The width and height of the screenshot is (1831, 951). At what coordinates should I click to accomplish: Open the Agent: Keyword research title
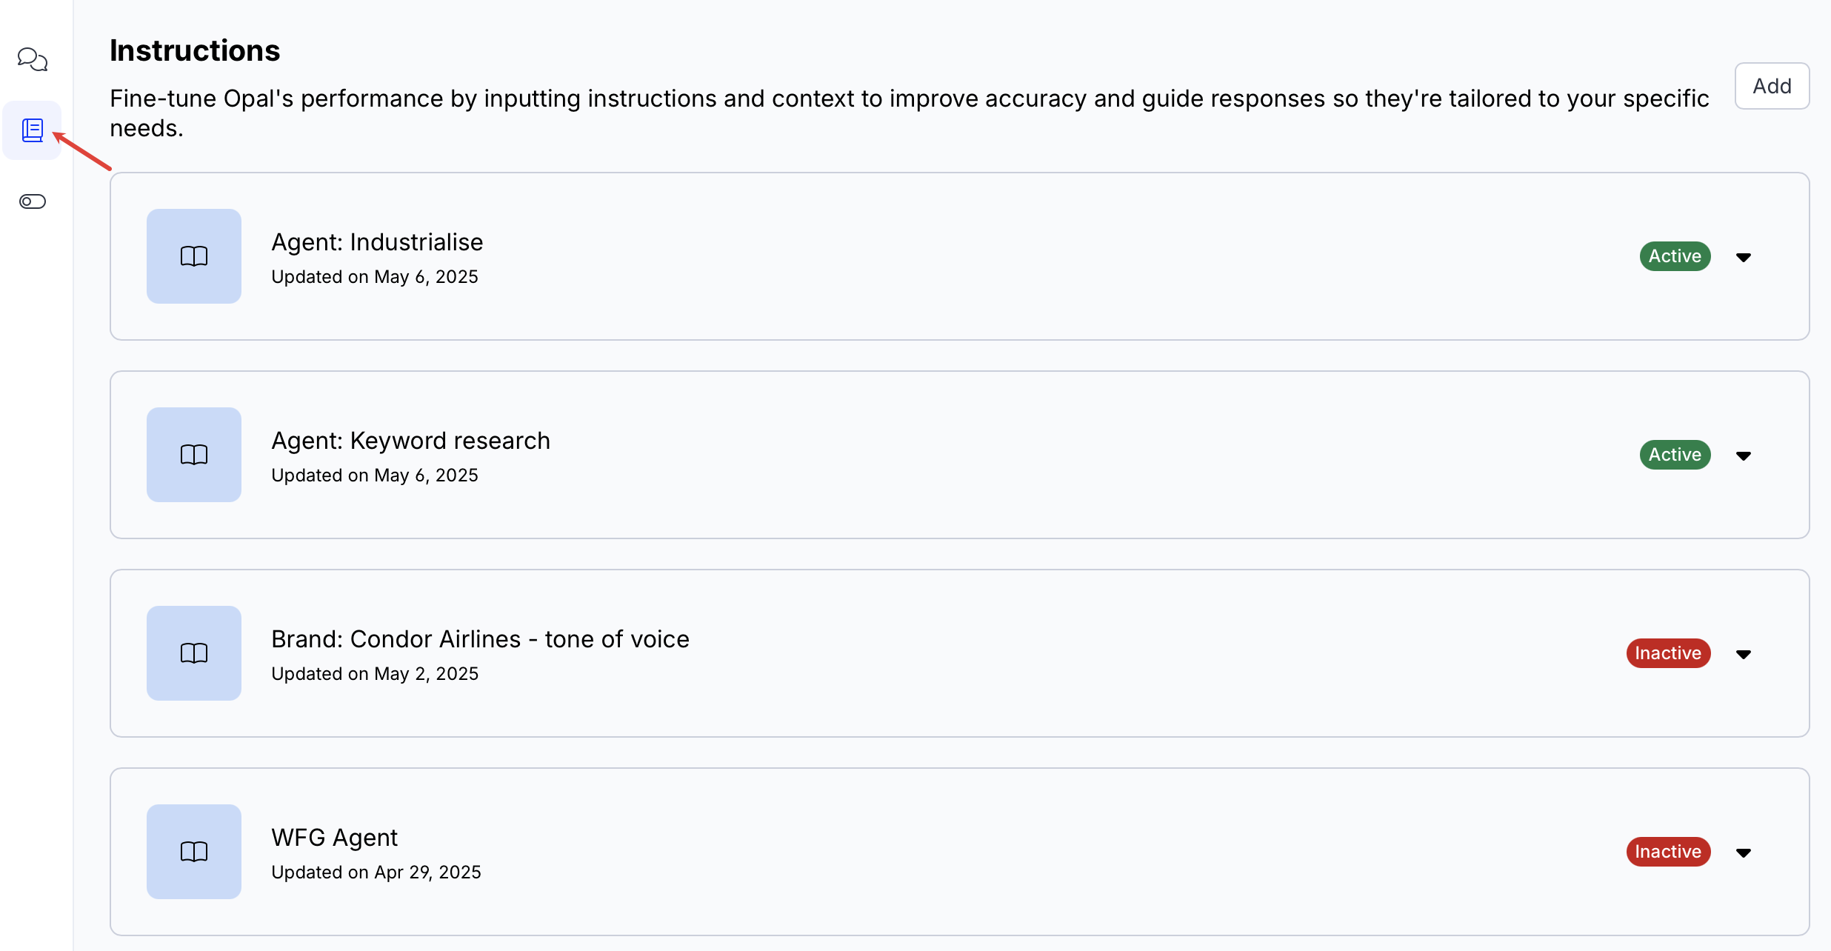[x=410, y=441]
